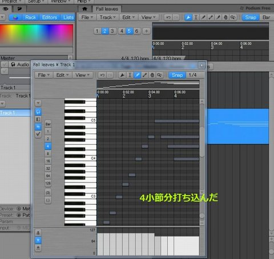This screenshot has width=274, height=259.
Task: Select note length 128 in the piano roll
Action: pyautogui.click(x=48, y=183)
